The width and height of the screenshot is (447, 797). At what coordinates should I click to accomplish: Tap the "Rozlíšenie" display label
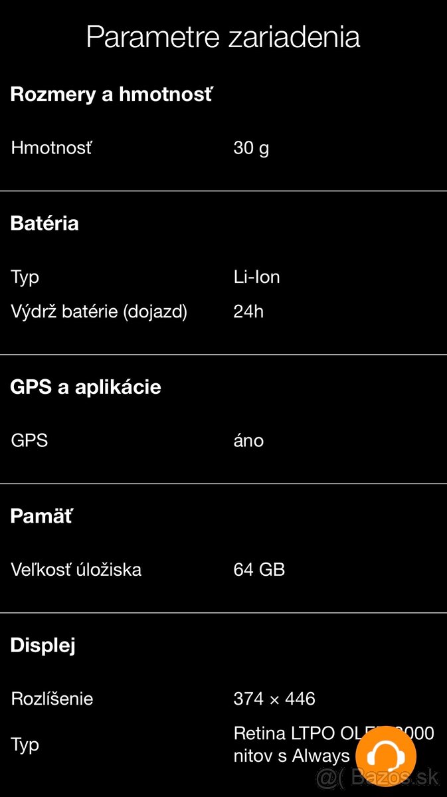tap(52, 699)
